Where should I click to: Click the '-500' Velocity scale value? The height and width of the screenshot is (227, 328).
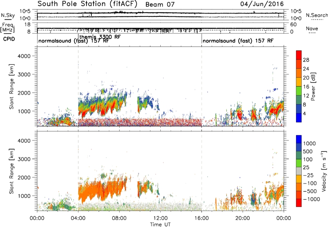coord(310,191)
